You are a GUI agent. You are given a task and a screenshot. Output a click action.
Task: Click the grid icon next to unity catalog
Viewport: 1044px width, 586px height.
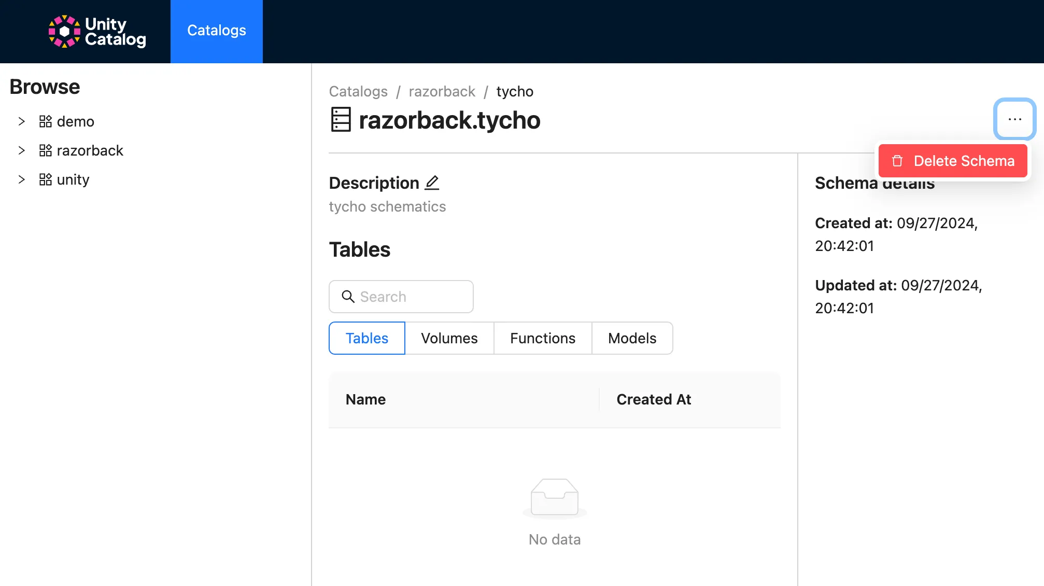[45, 179]
